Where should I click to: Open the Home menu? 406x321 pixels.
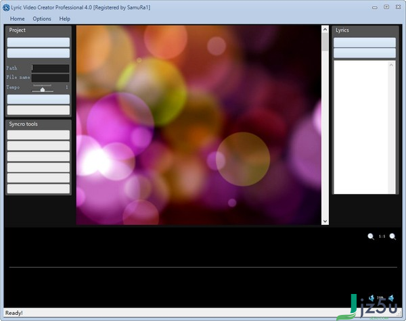coord(17,19)
